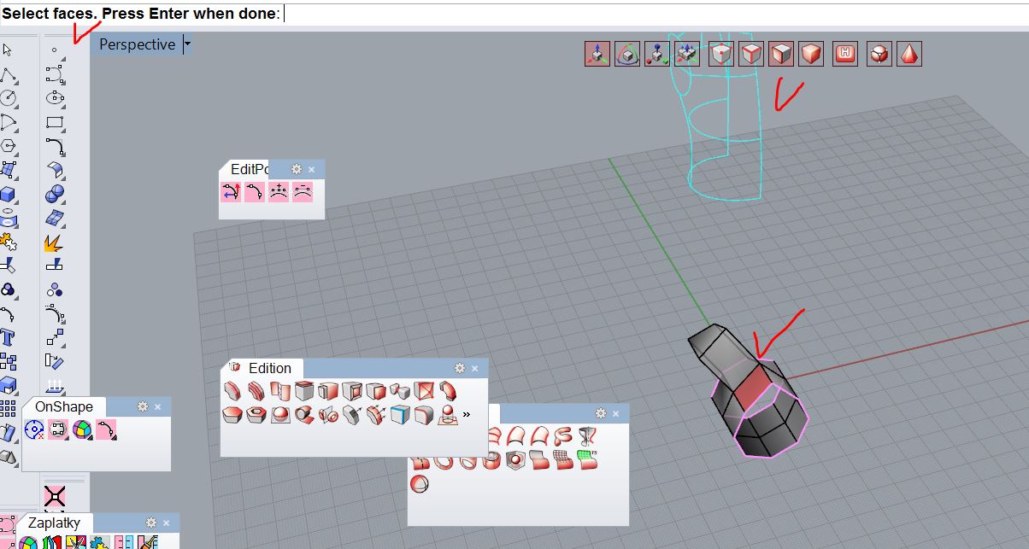This screenshot has width=1029, height=549.
Task: Select the Ellipse tool
Action: (55, 99)
